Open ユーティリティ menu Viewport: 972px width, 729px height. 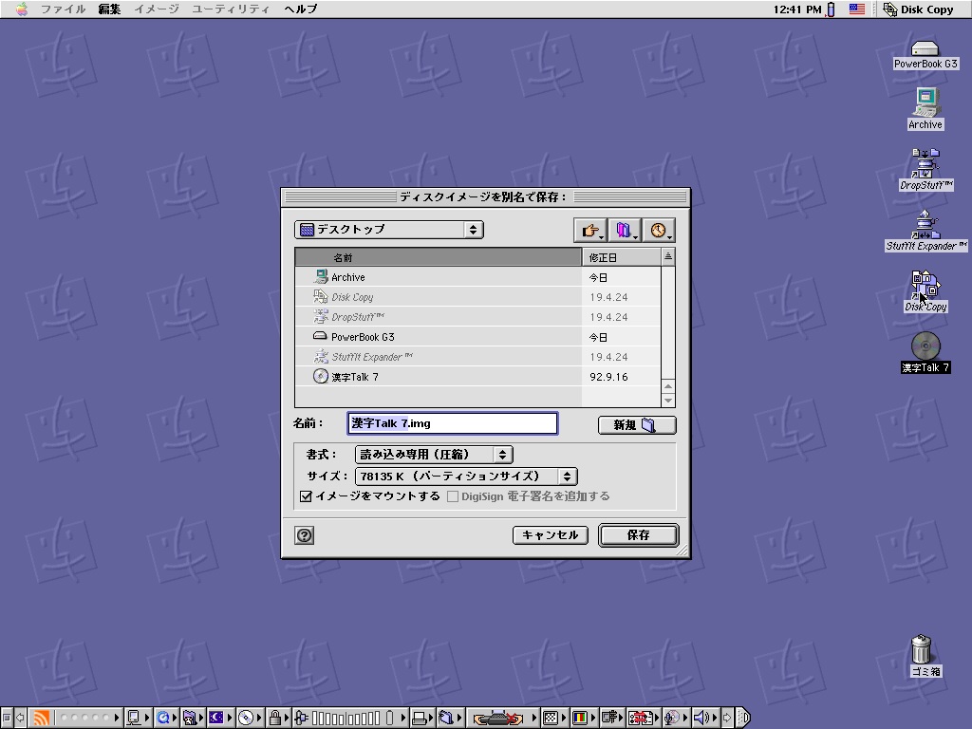(x=231, y=9)
